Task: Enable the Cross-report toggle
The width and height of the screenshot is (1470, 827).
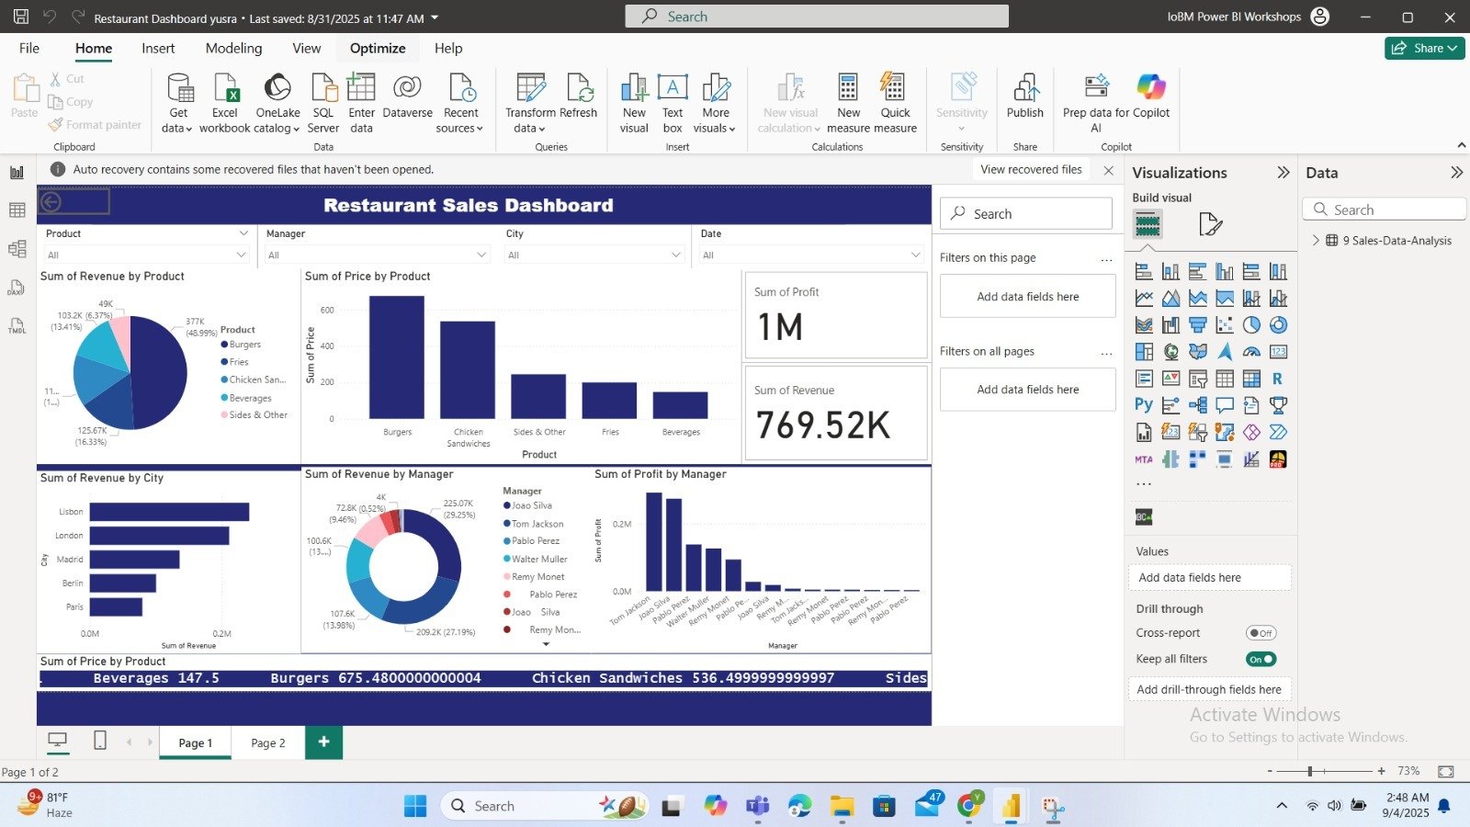Action: point(1261,633)
